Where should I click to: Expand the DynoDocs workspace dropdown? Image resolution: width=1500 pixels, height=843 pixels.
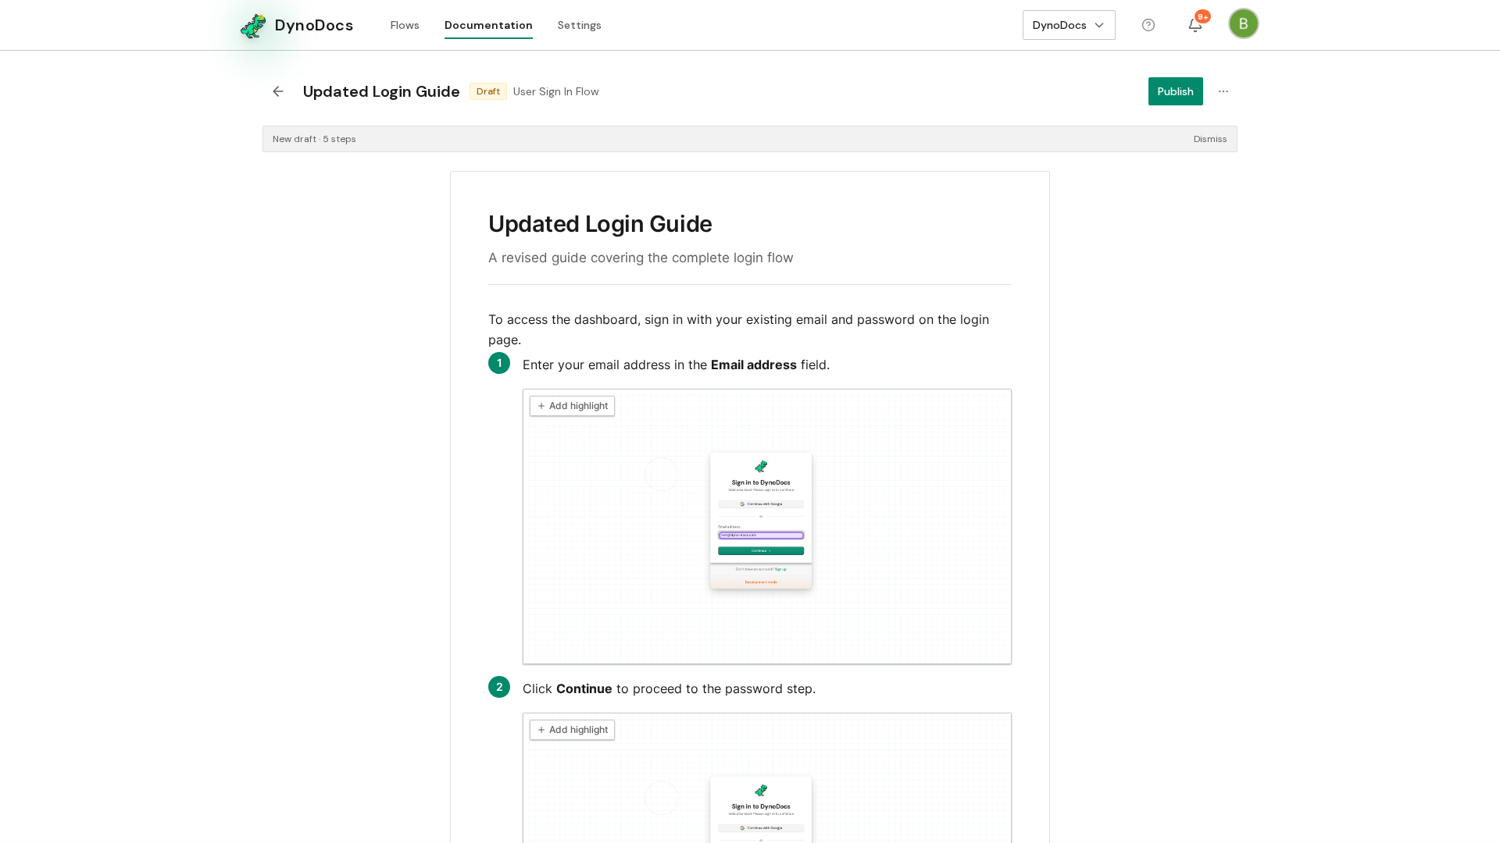click(1069, 25)
